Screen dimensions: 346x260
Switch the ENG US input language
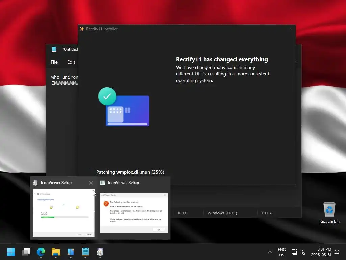click(281, 252)
